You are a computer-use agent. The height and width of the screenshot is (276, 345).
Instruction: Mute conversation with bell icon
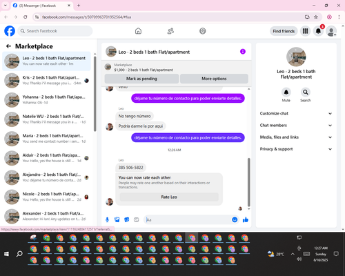(286, 92)
